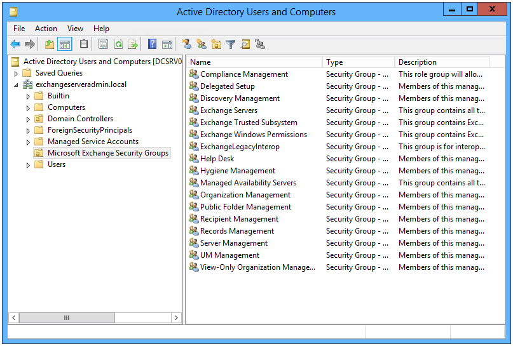Screen dimensions: 513x346
Task: Click the tree pane scrollbar right arrow
Action: 176,317
